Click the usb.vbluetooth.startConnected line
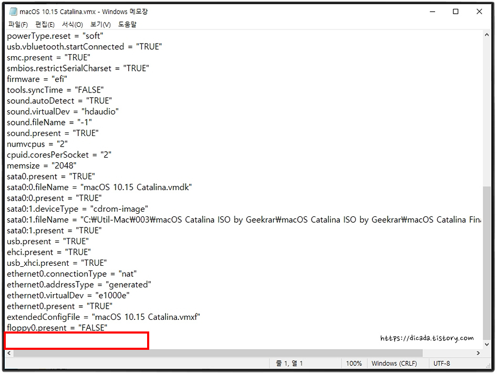The height and width of the screenshot is (374, 497). click(x=84, y=47)
